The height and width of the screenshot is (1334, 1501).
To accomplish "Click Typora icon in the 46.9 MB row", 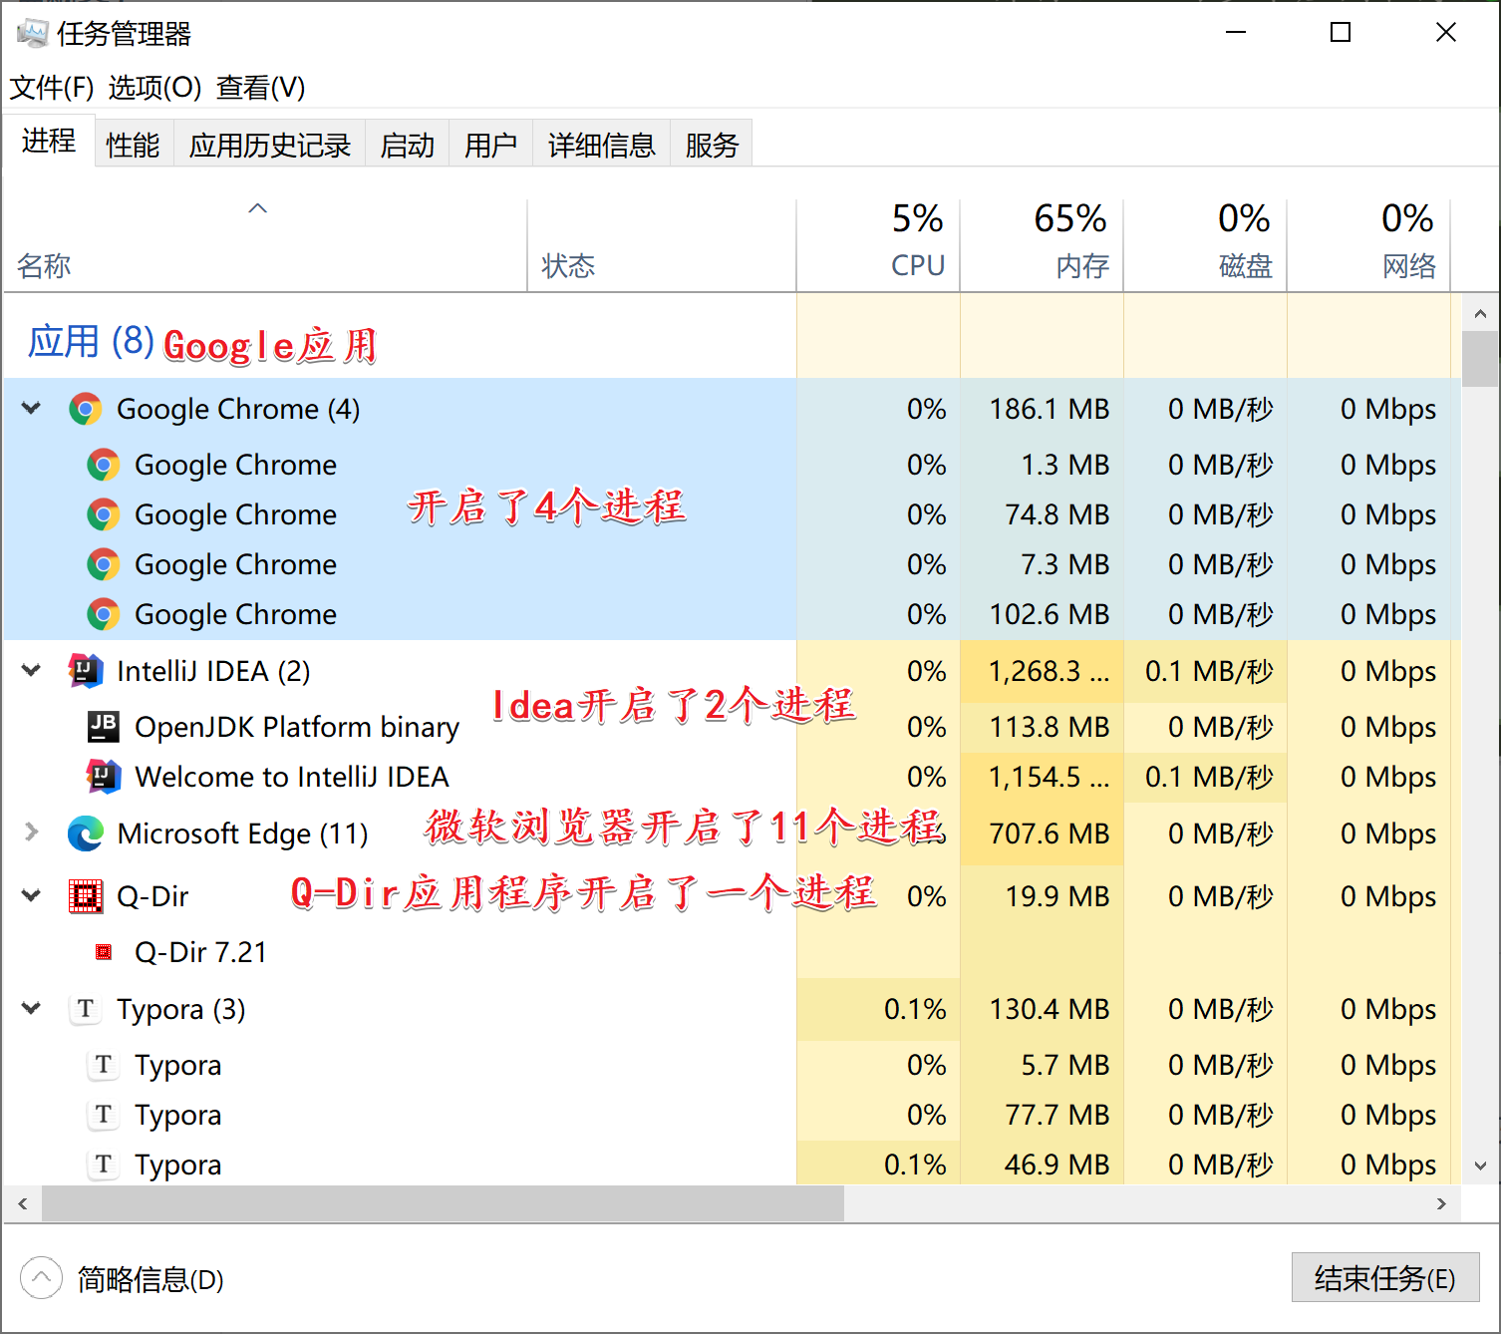I will pos(104,1165).
